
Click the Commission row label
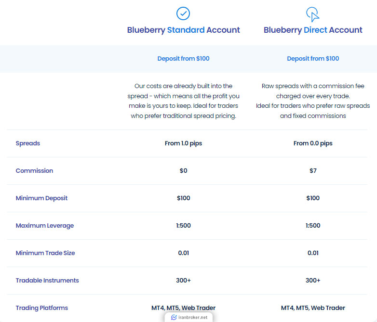[x=34, y=171]
